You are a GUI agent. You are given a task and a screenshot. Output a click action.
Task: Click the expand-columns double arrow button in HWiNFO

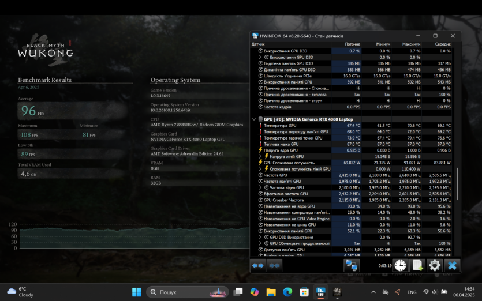[x=258, y=265]
